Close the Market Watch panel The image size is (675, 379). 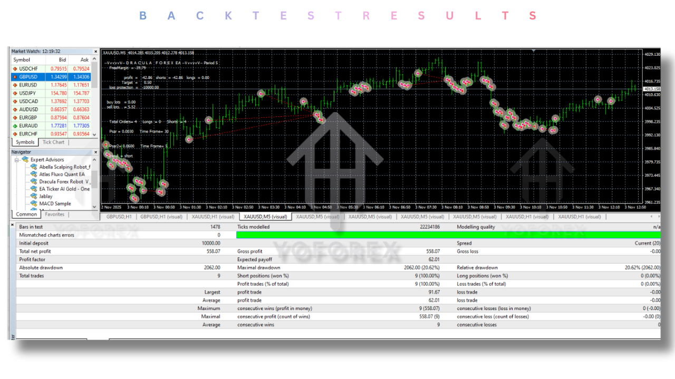(95, 52)
